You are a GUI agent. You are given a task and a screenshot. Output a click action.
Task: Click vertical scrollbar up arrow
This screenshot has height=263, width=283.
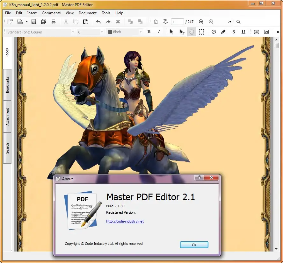[x=276, y=40]
